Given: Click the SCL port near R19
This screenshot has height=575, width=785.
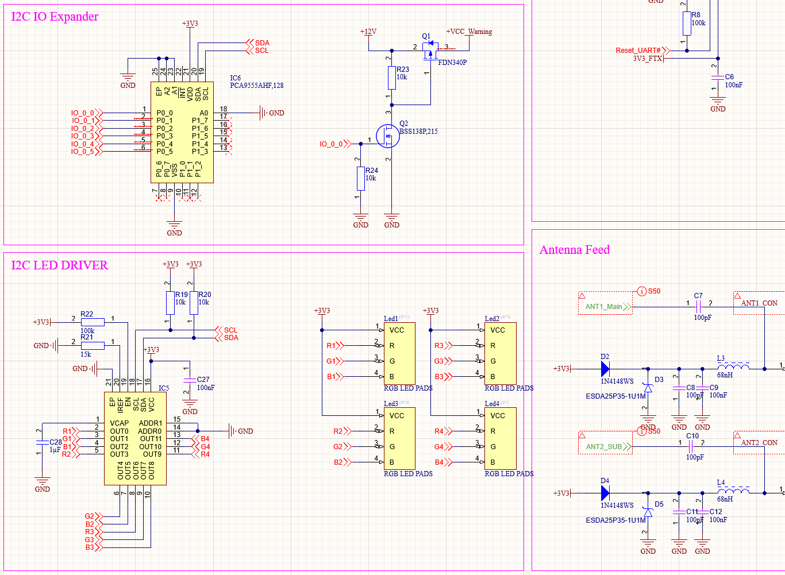Looking at the screenshot, I should 226,330.
